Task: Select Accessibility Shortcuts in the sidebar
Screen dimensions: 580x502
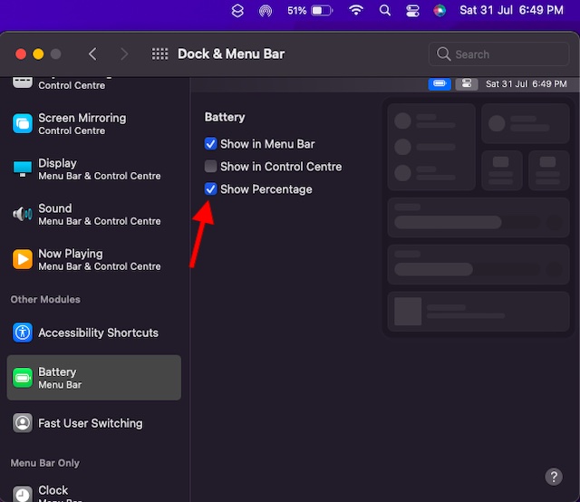Action: (94, 333)
